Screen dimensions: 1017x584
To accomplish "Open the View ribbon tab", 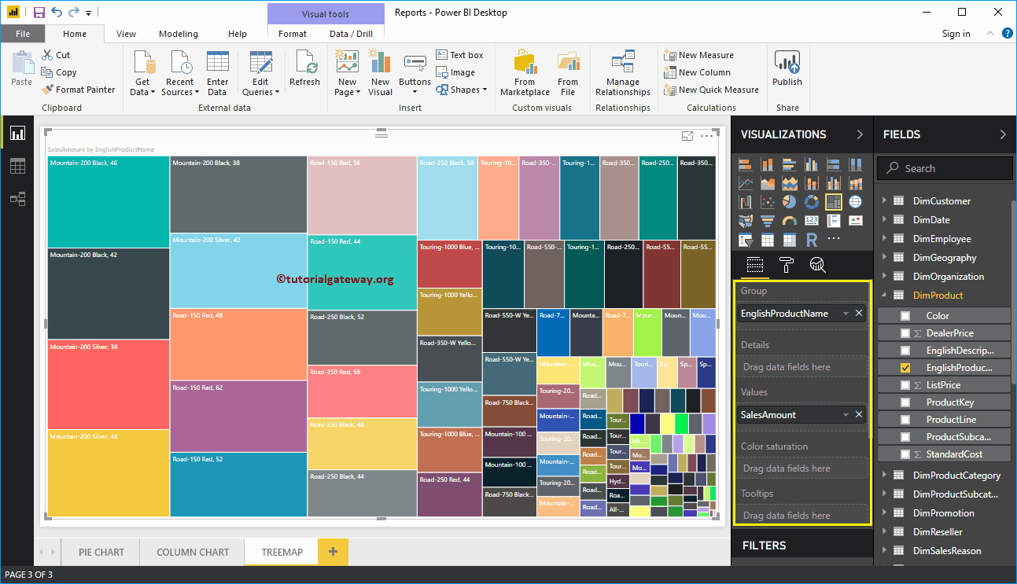I will [x=126, y=34].
